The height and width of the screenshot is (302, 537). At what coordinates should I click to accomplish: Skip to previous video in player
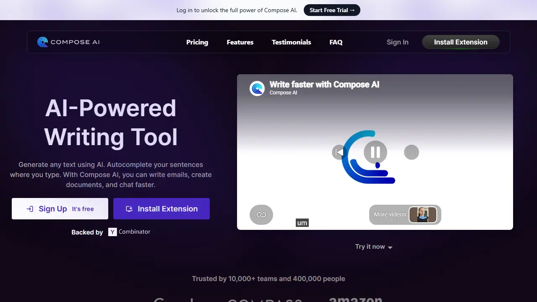click(x=339, y=152)
